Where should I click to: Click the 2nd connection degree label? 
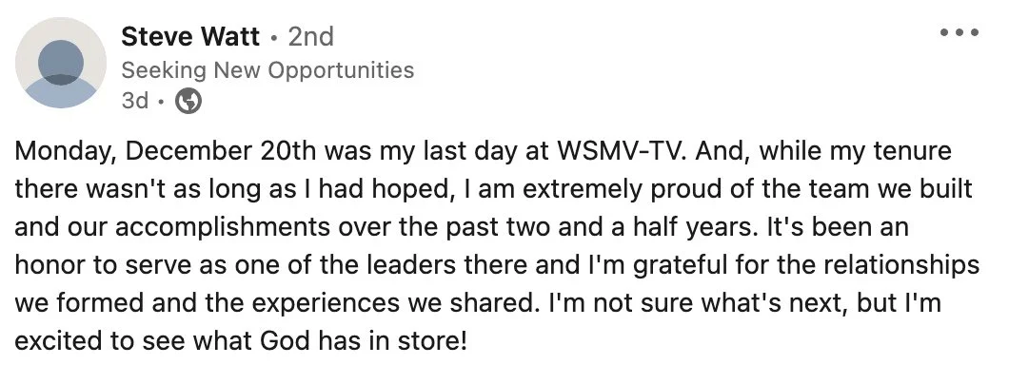tap(311, 37)
